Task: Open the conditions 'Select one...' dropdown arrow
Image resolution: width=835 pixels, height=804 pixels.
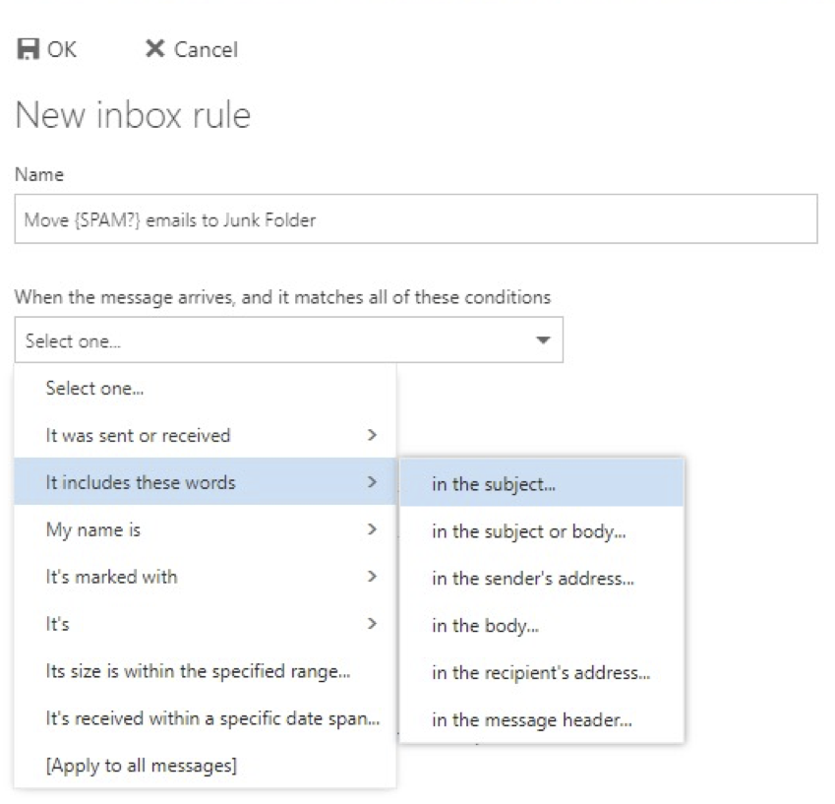Action: (x=541, y=340)
